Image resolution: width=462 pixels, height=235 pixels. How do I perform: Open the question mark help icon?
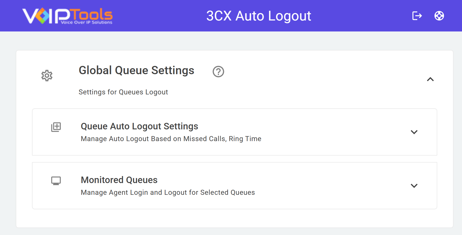click(218, 71)
